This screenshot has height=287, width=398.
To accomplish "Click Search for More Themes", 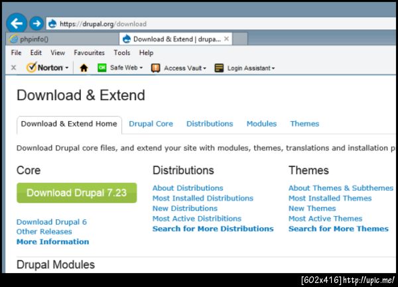I will (338, 229).
